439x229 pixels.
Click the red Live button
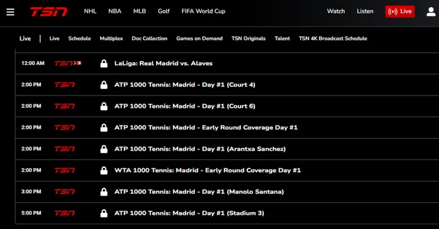(400, 12)
